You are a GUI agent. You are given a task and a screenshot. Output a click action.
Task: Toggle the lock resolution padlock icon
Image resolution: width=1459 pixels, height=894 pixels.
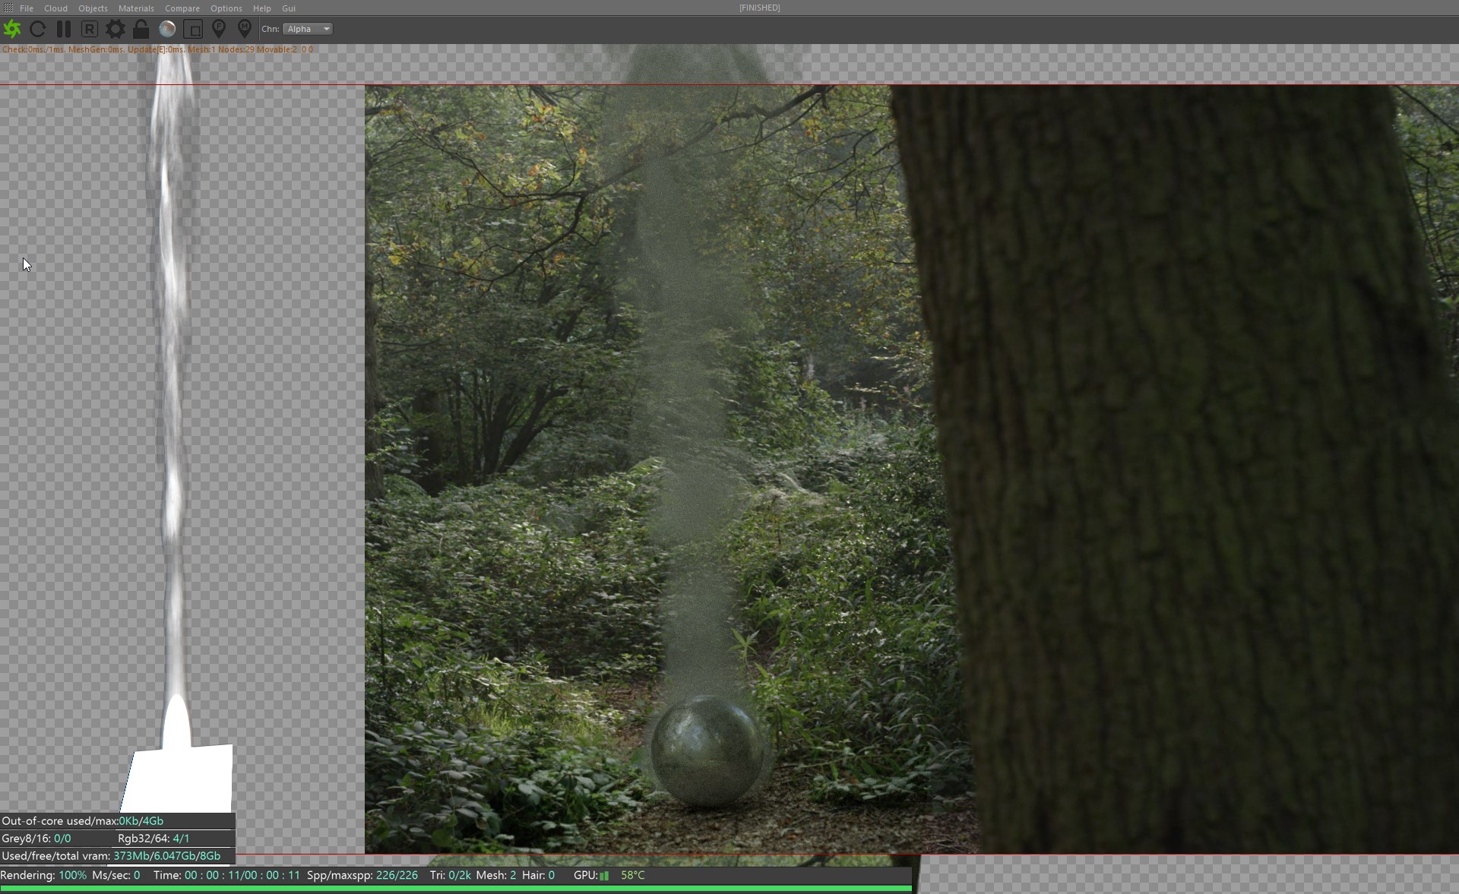tap(141, 30)
